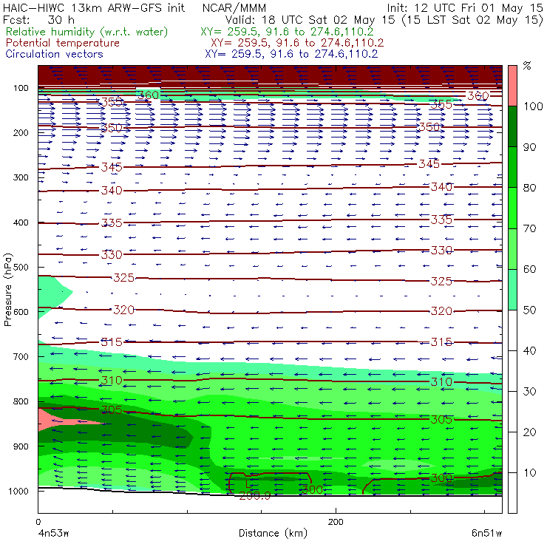Click the left-side "345" potential temperature contour label

(112, 168)
